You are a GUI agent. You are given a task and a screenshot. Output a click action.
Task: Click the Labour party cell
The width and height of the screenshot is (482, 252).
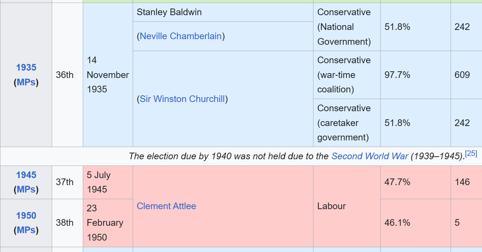pyautogui.click(x=332, y=206)
